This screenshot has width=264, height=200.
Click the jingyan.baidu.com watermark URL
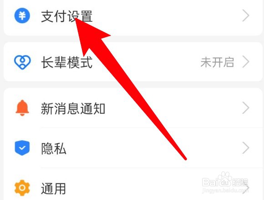pyautogui.click(x=225, y=190)
